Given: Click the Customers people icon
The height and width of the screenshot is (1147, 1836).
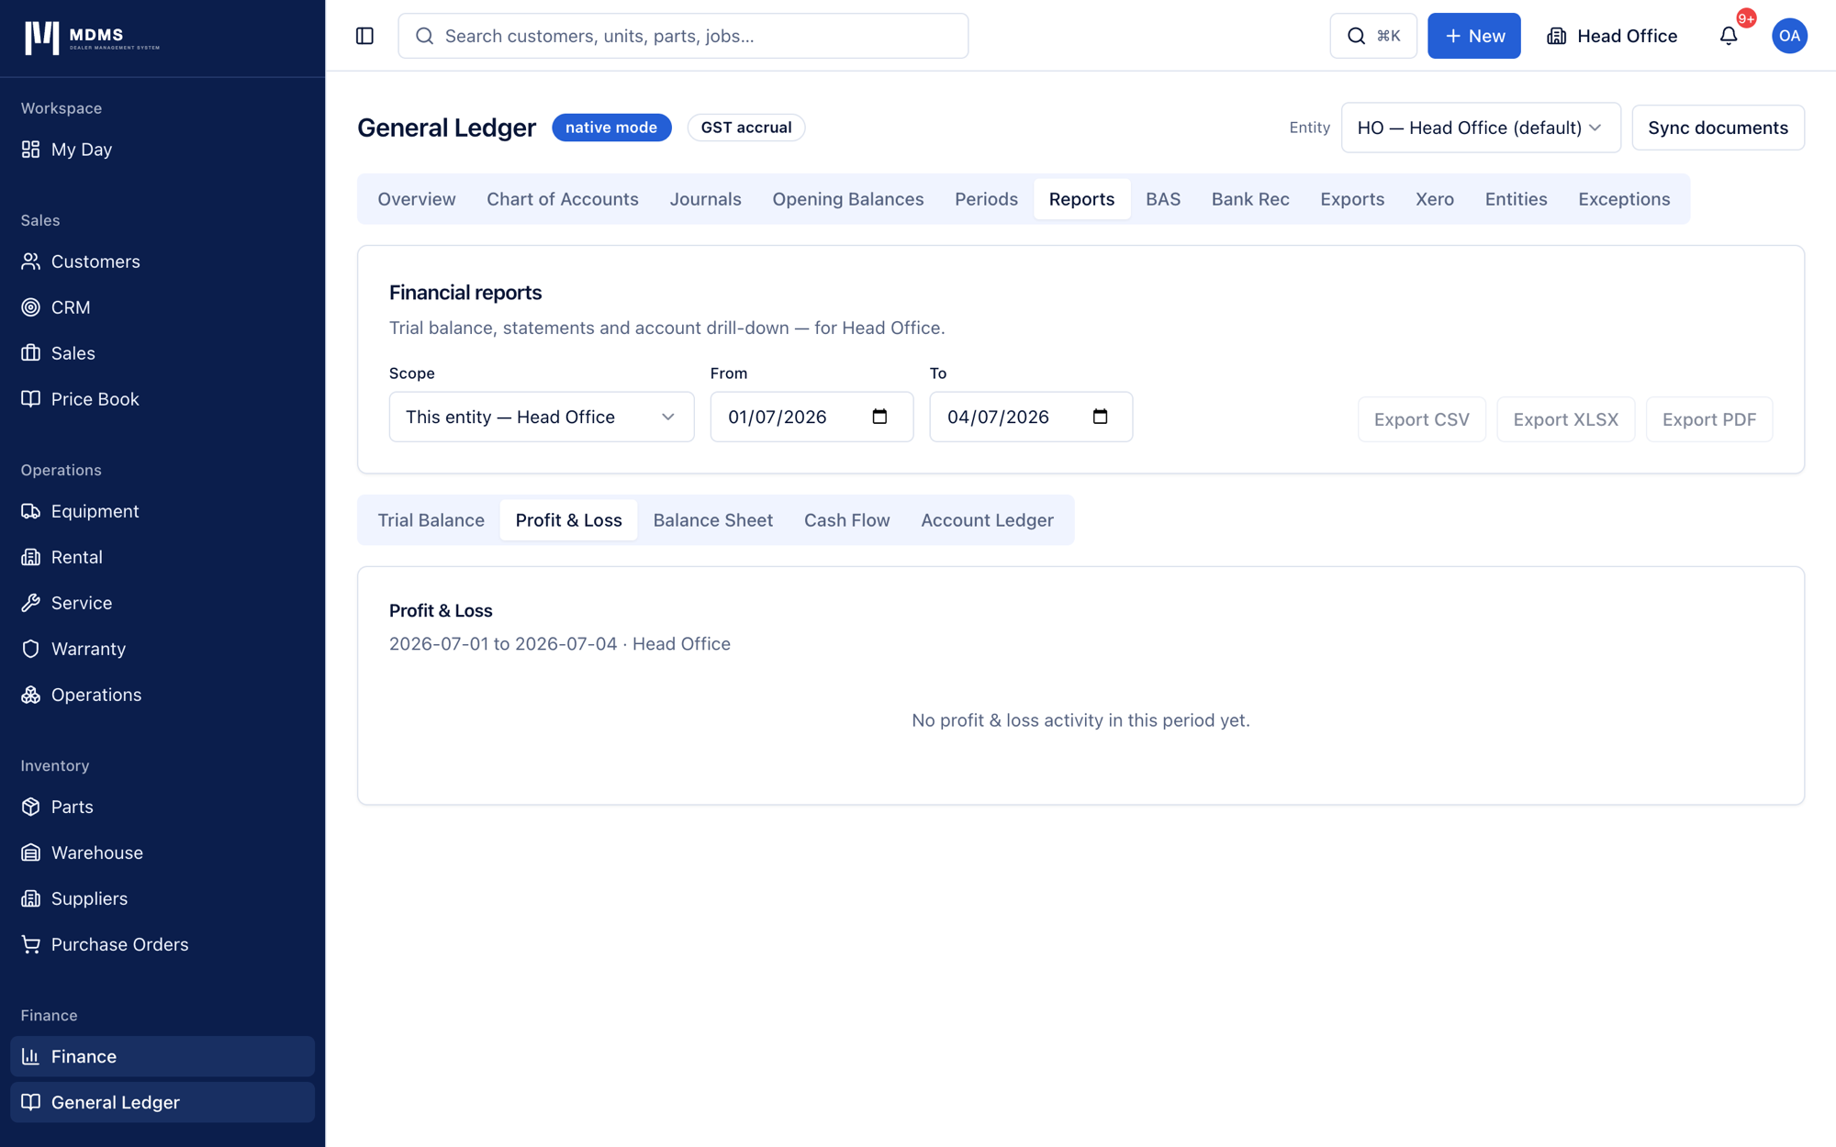Looking at the screenshot, I should [x=31, y=262].
